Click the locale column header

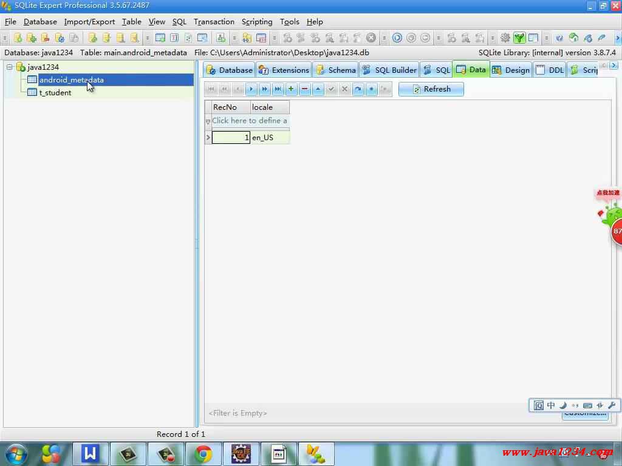270,107
